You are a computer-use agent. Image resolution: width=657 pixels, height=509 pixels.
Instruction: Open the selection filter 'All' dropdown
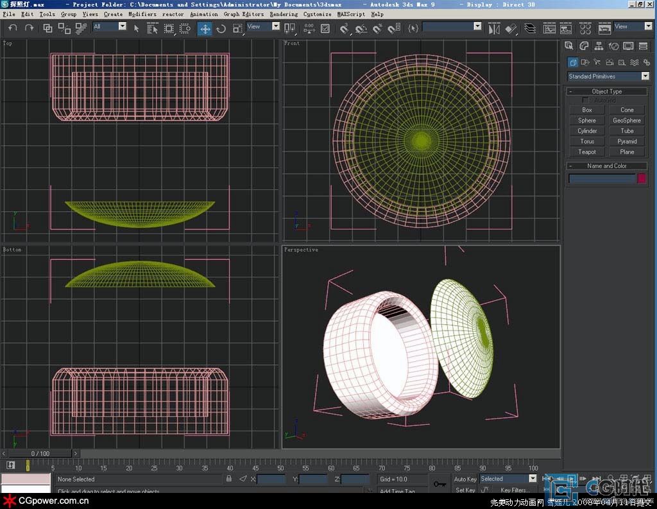coord(123,26)
